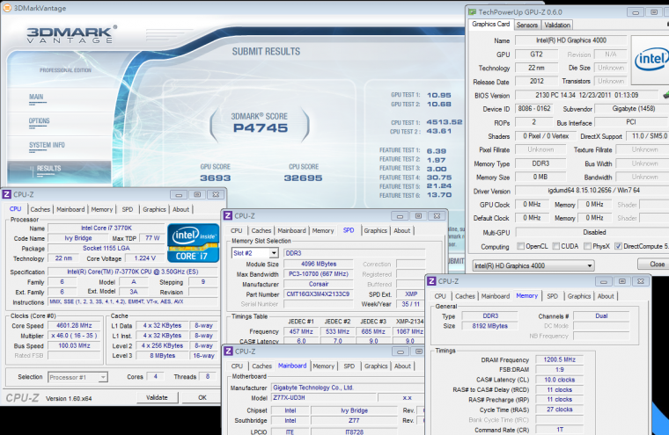Click the GPU-Z title bar app icon

(473, 11)
